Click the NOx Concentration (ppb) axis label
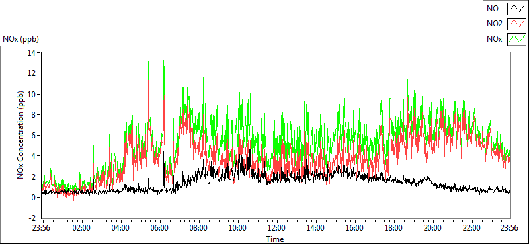The height and width of the screenshot is (244, 529). pos(21,134)
